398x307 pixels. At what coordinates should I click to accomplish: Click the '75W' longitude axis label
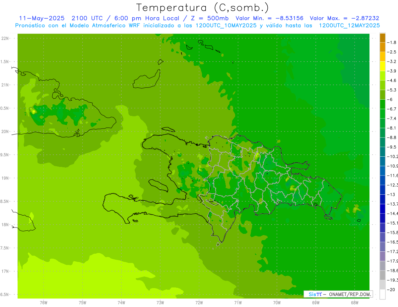pyautogui.click(x=83, y=302)
